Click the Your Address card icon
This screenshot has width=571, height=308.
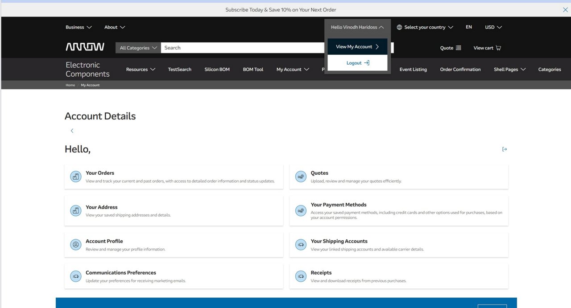tap(76, 210)
